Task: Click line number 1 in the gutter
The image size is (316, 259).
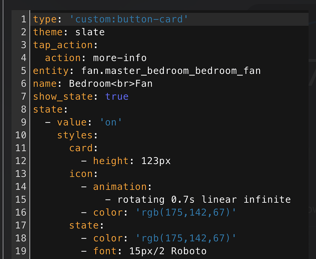Action: (x=23, y=19)
